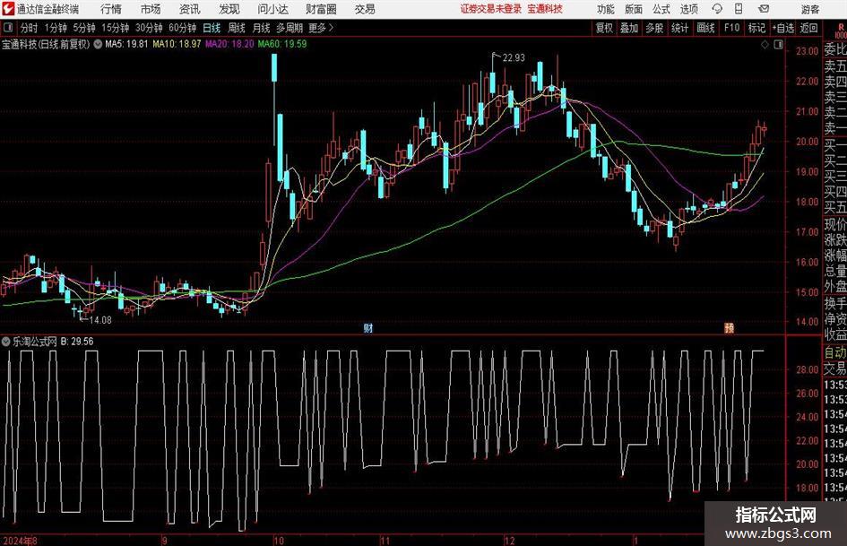
Task: Open the 市场 menu
Action: click(x=151, y=9)
